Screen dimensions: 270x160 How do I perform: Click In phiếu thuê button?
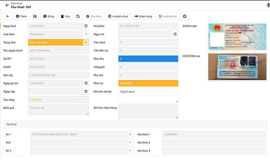118,16
